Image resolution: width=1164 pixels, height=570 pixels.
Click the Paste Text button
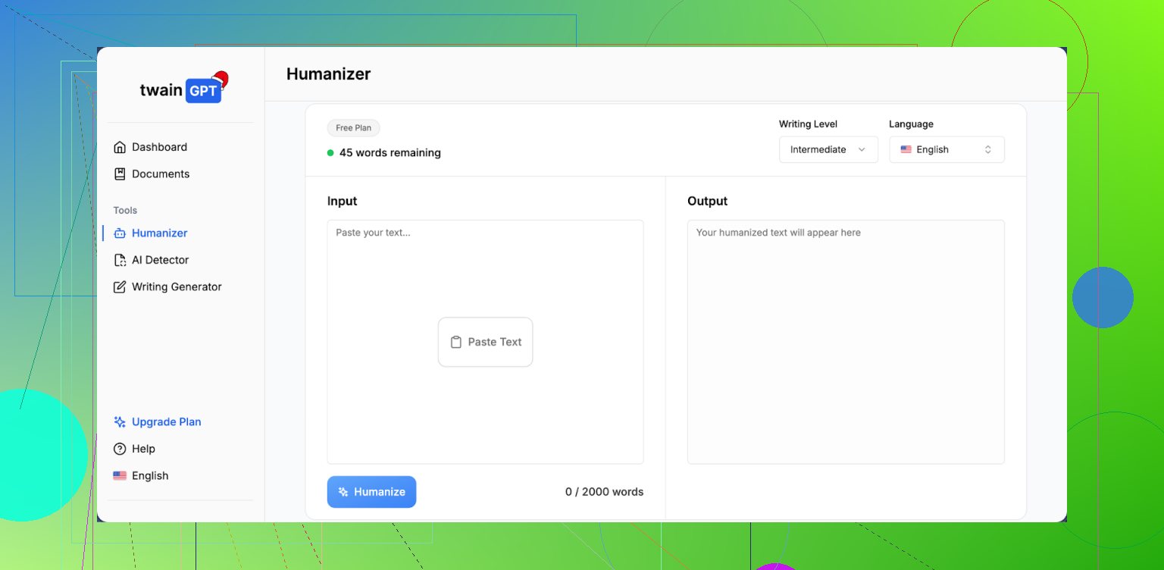click(x=485, y=342)
